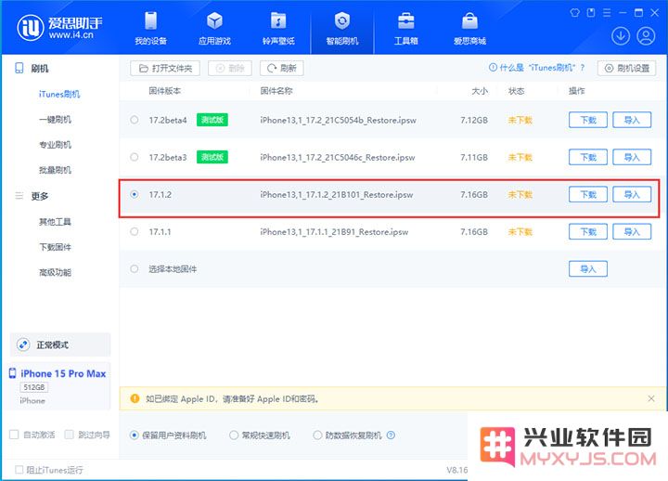Select iTunes刷机 in the sidebar
668x481 pixels.
[x=59, y=94]
